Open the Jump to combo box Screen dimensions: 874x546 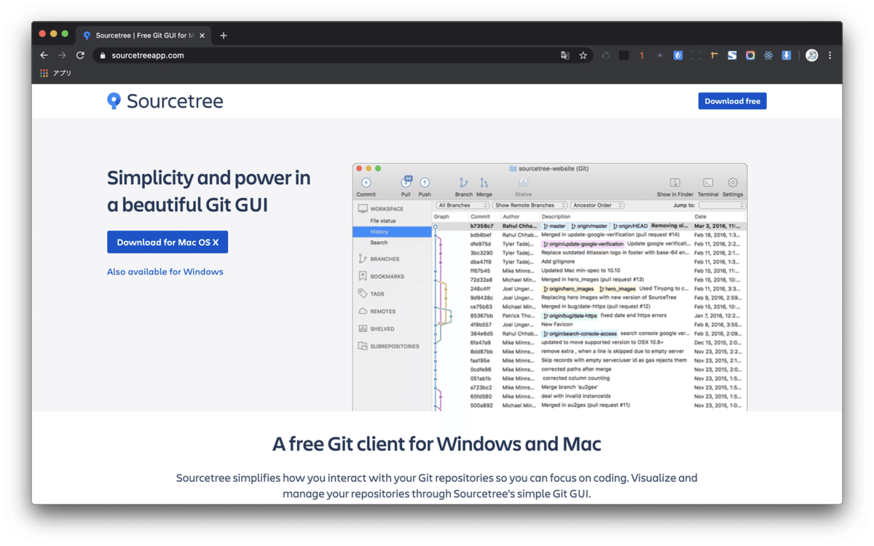(x=721, y=205)
